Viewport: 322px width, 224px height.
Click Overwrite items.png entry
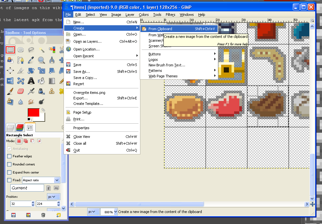tap(102, 93)
